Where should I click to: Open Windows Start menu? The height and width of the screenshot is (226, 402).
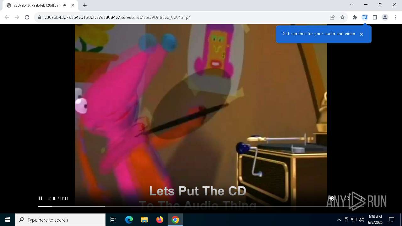[x=8, y=220]
